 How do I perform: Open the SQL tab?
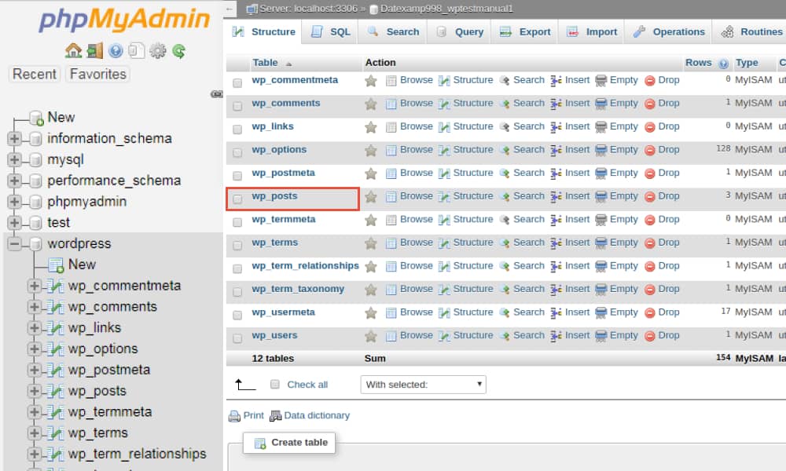[331, 32]
